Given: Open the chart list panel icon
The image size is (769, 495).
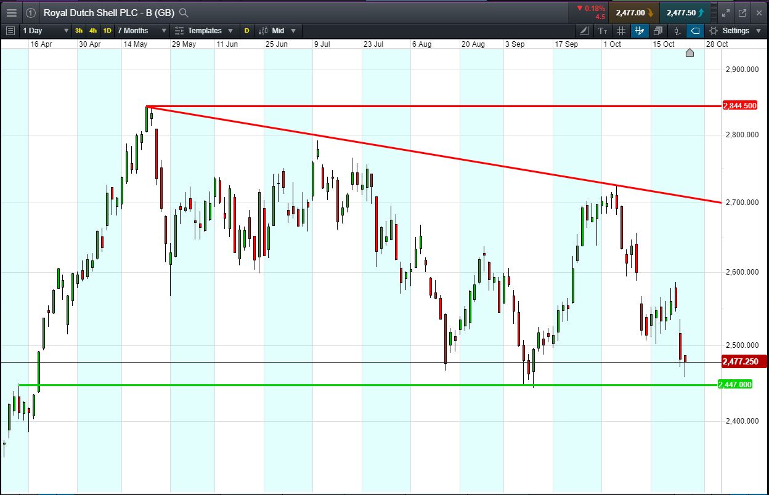Looking at the screenshot, I should (x=10, y=30).
